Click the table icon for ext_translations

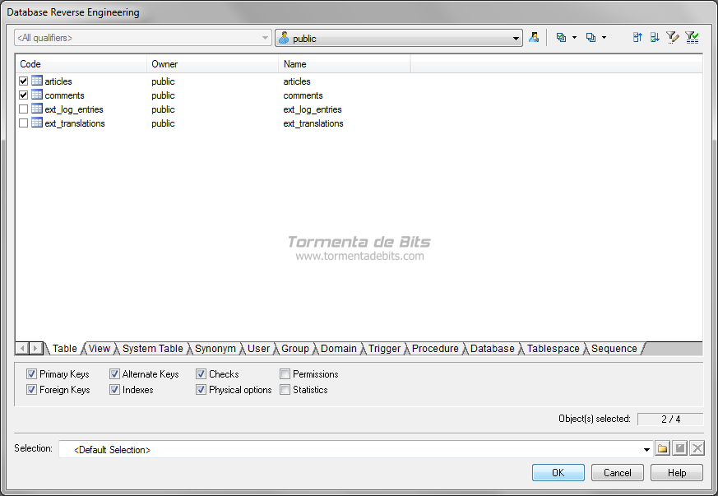pyautogui.click(x=37, y=123)
